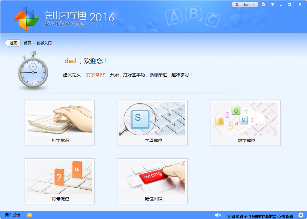Click the document icon in title bar
The height and width of the screenshot is (219, 307).
(263, 4)
